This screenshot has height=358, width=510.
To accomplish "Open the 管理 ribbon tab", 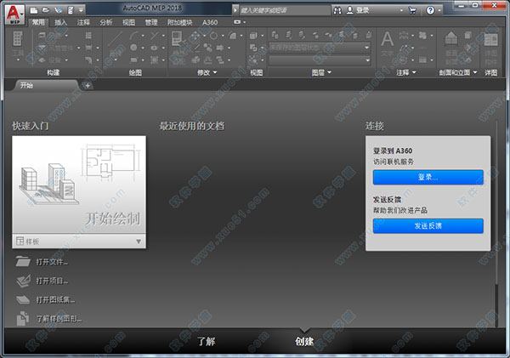I will pyautogui.click(x=151, y=22).
